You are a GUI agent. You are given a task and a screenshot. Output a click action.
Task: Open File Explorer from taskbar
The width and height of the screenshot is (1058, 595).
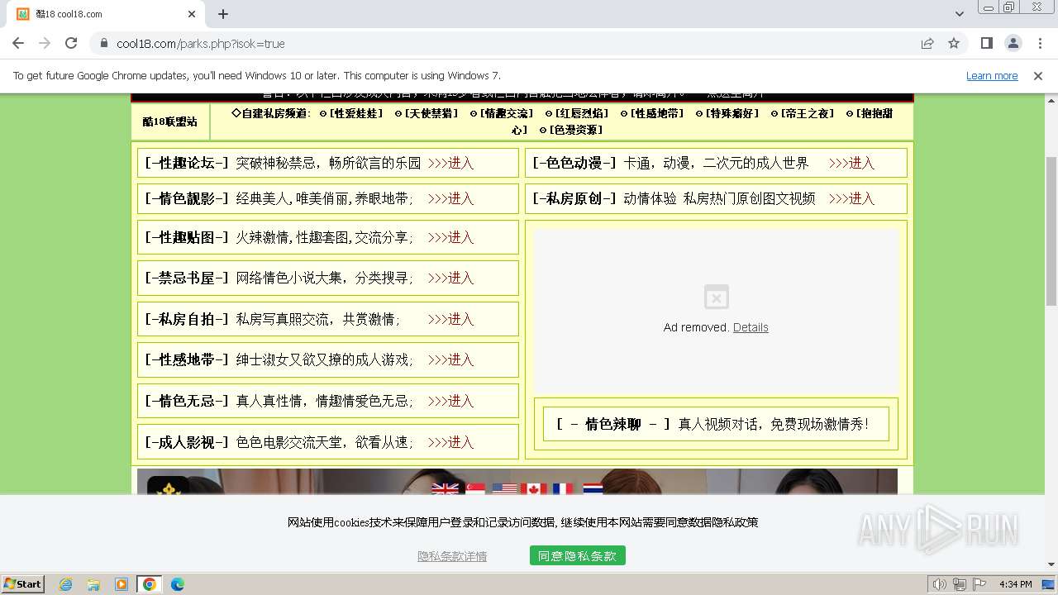(93, 584)
